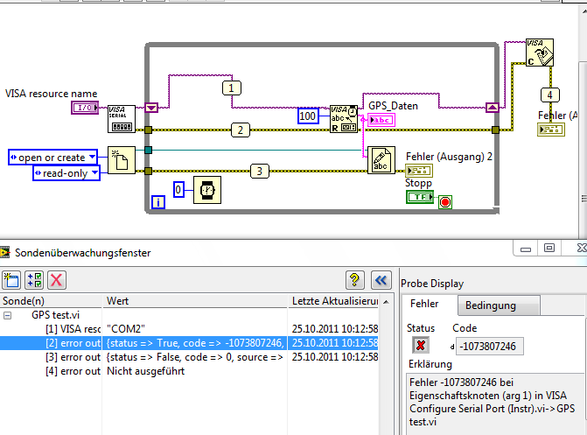587x435 pixels.
Task: Click the new probe group icon
Action: point(12,280)
